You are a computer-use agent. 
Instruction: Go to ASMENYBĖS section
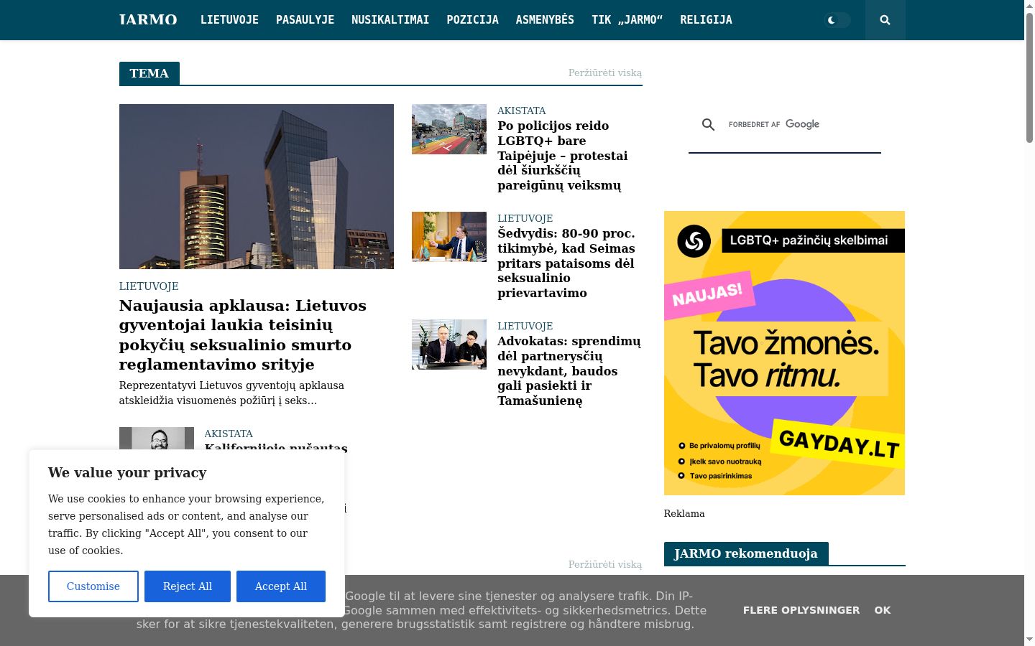click(x=545, y=20)
